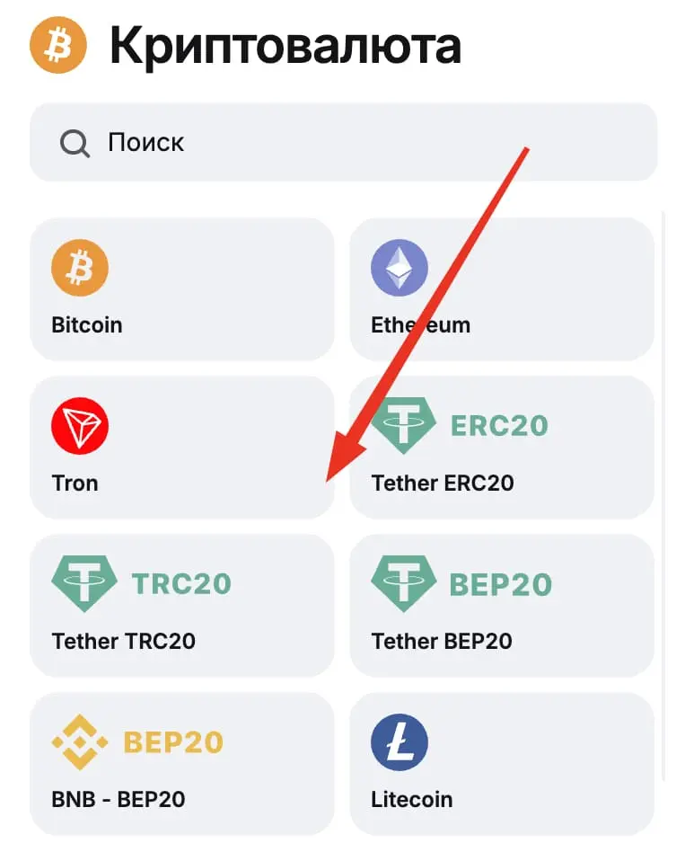The height and width of the screenshot is (843, 685).
Task: Click the Криптовалюта page heading
Action: (x=285, y=46)
